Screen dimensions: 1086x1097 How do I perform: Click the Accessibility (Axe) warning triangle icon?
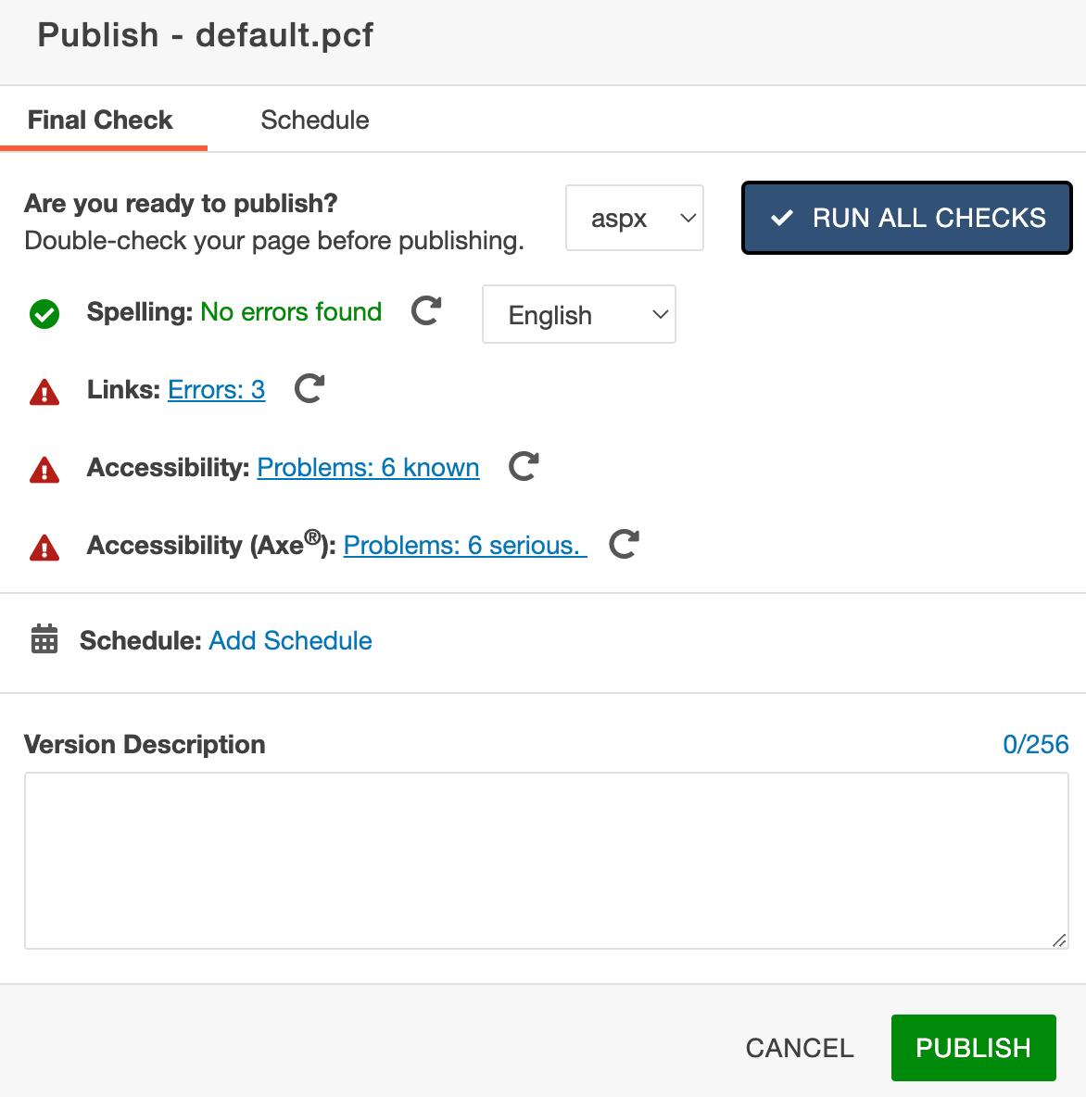point(44,547)
